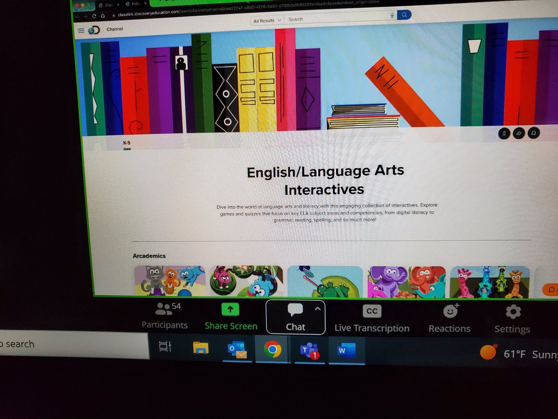Image resolution: width=558 pixels, height=419 pixels.
Task: Turn on Zoom Live Transcription
Action: point(372,318)
